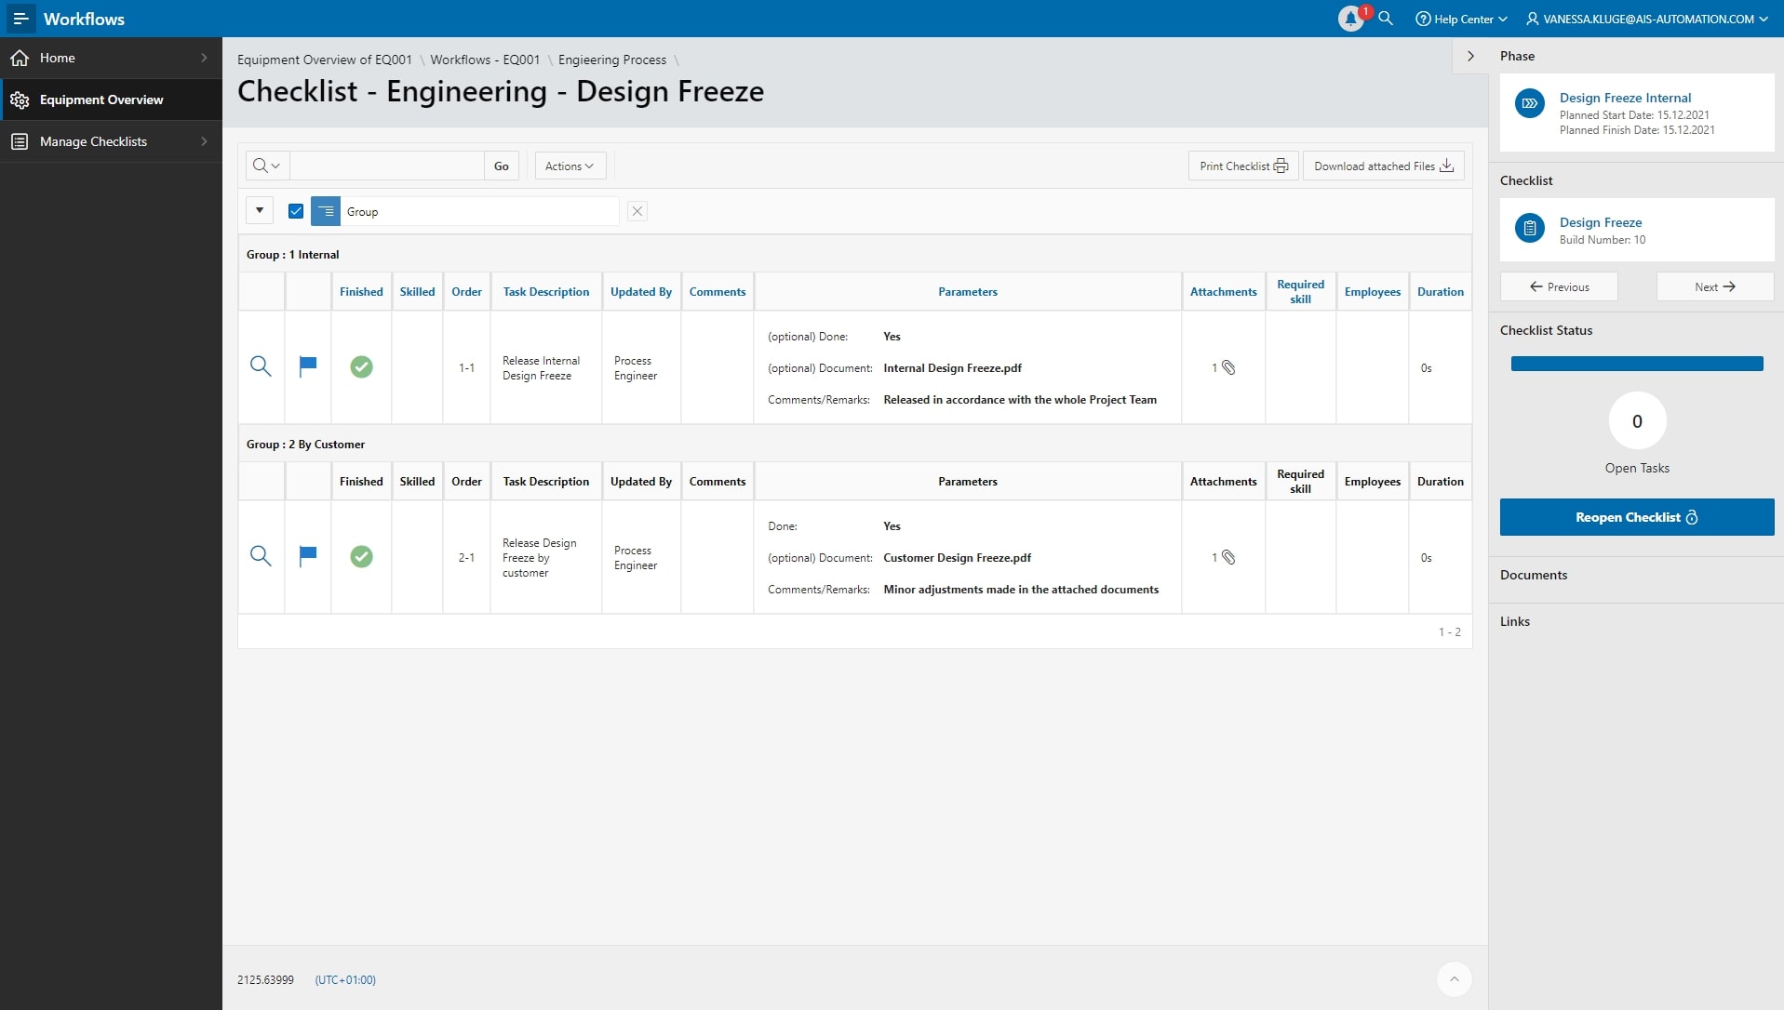Image resolution: width=1784 pixels, height=1010 pixels.
Task: Click the notification bell icon
Action: pyautogui.click(x=1350, y=19)
